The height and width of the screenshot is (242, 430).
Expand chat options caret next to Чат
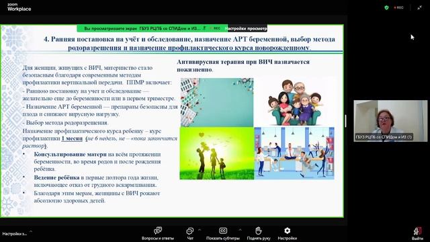[200, 230]
